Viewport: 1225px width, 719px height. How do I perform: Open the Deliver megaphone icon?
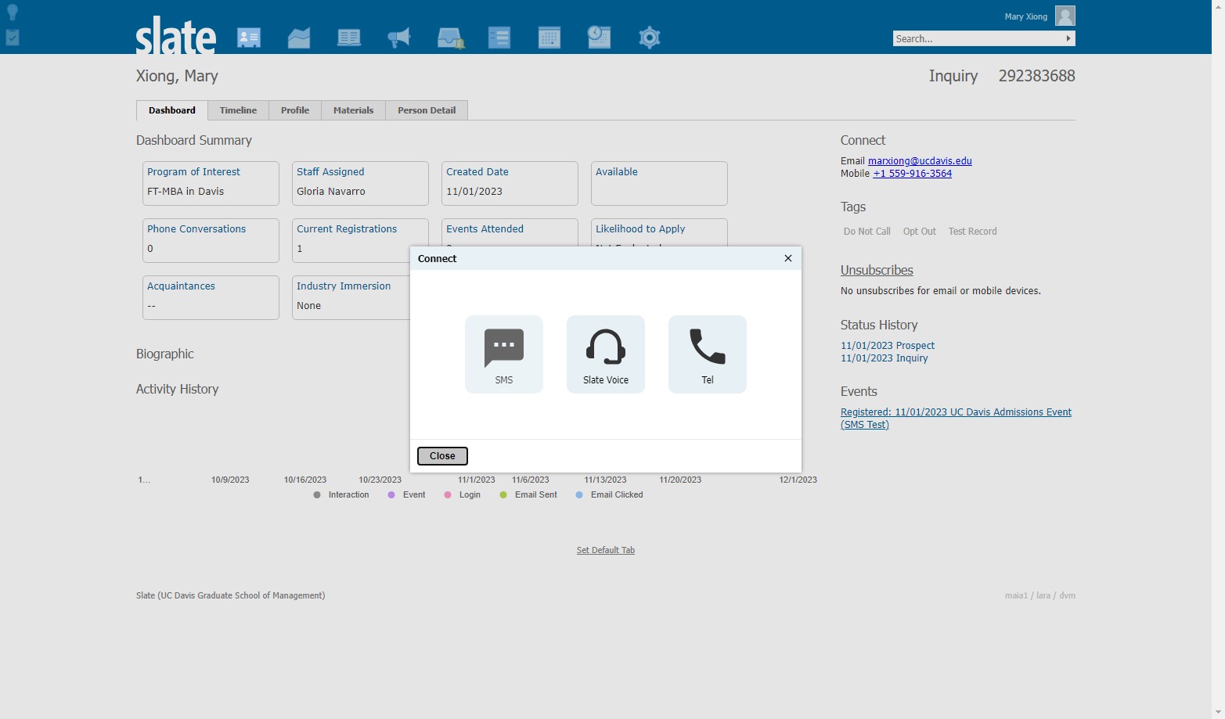click(x=399, y=38)
